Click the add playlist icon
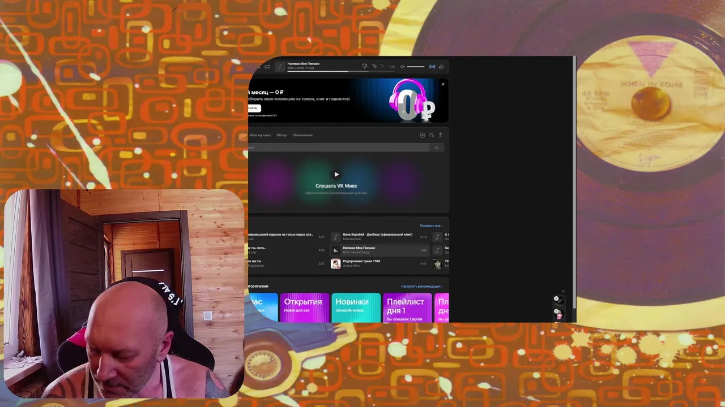725x407 pixels. coord(431,135)
